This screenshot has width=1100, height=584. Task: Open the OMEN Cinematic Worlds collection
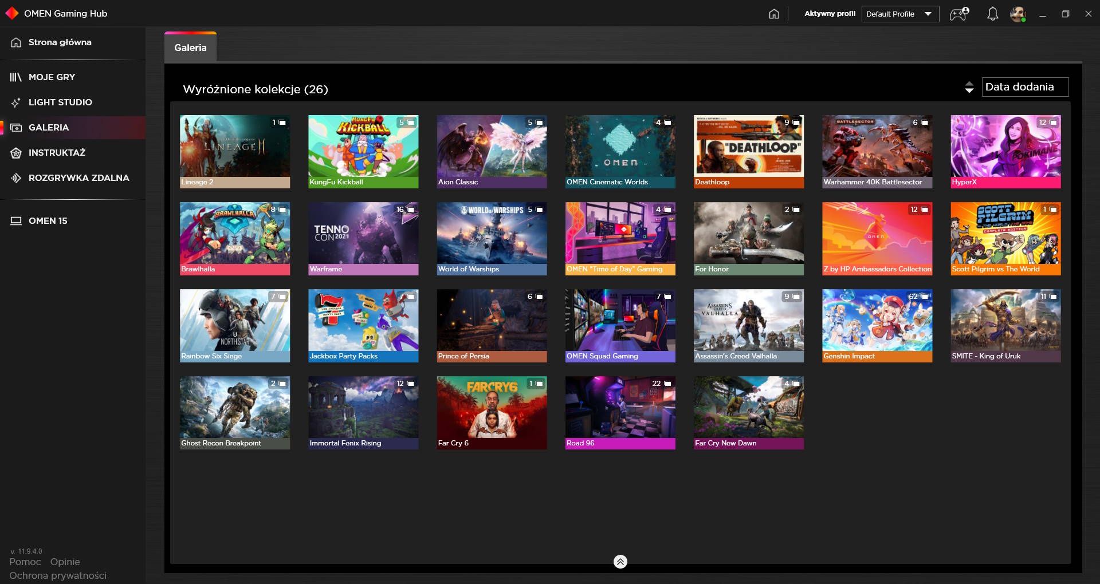point(620,152)
